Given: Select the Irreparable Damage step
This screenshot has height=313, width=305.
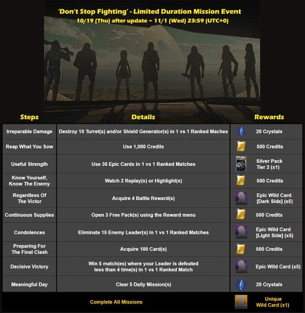Looking at the screenshot, I should pos(29,132).
